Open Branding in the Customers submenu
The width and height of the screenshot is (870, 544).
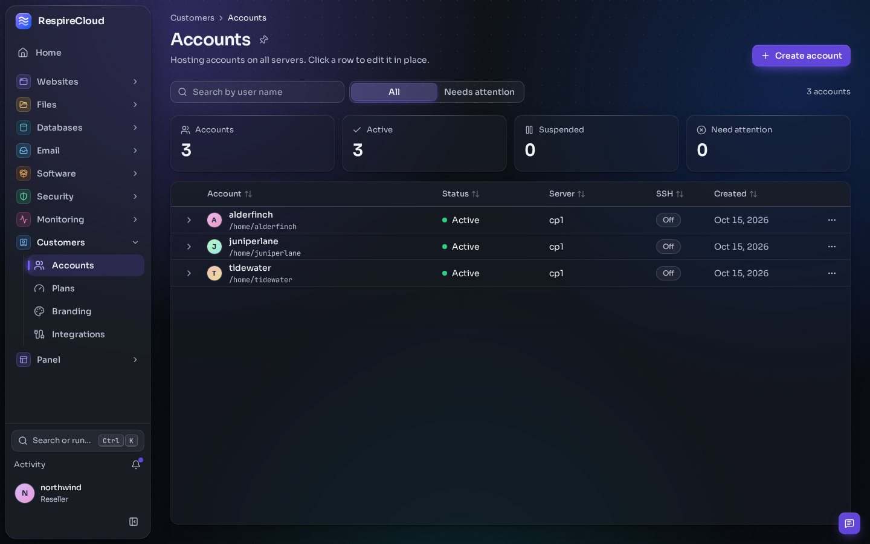[x=86, y=311]
